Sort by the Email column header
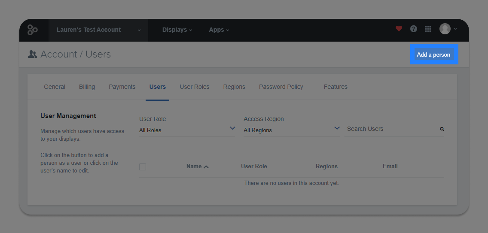This screenshot has height=233, width=488. tap(390, 166)
